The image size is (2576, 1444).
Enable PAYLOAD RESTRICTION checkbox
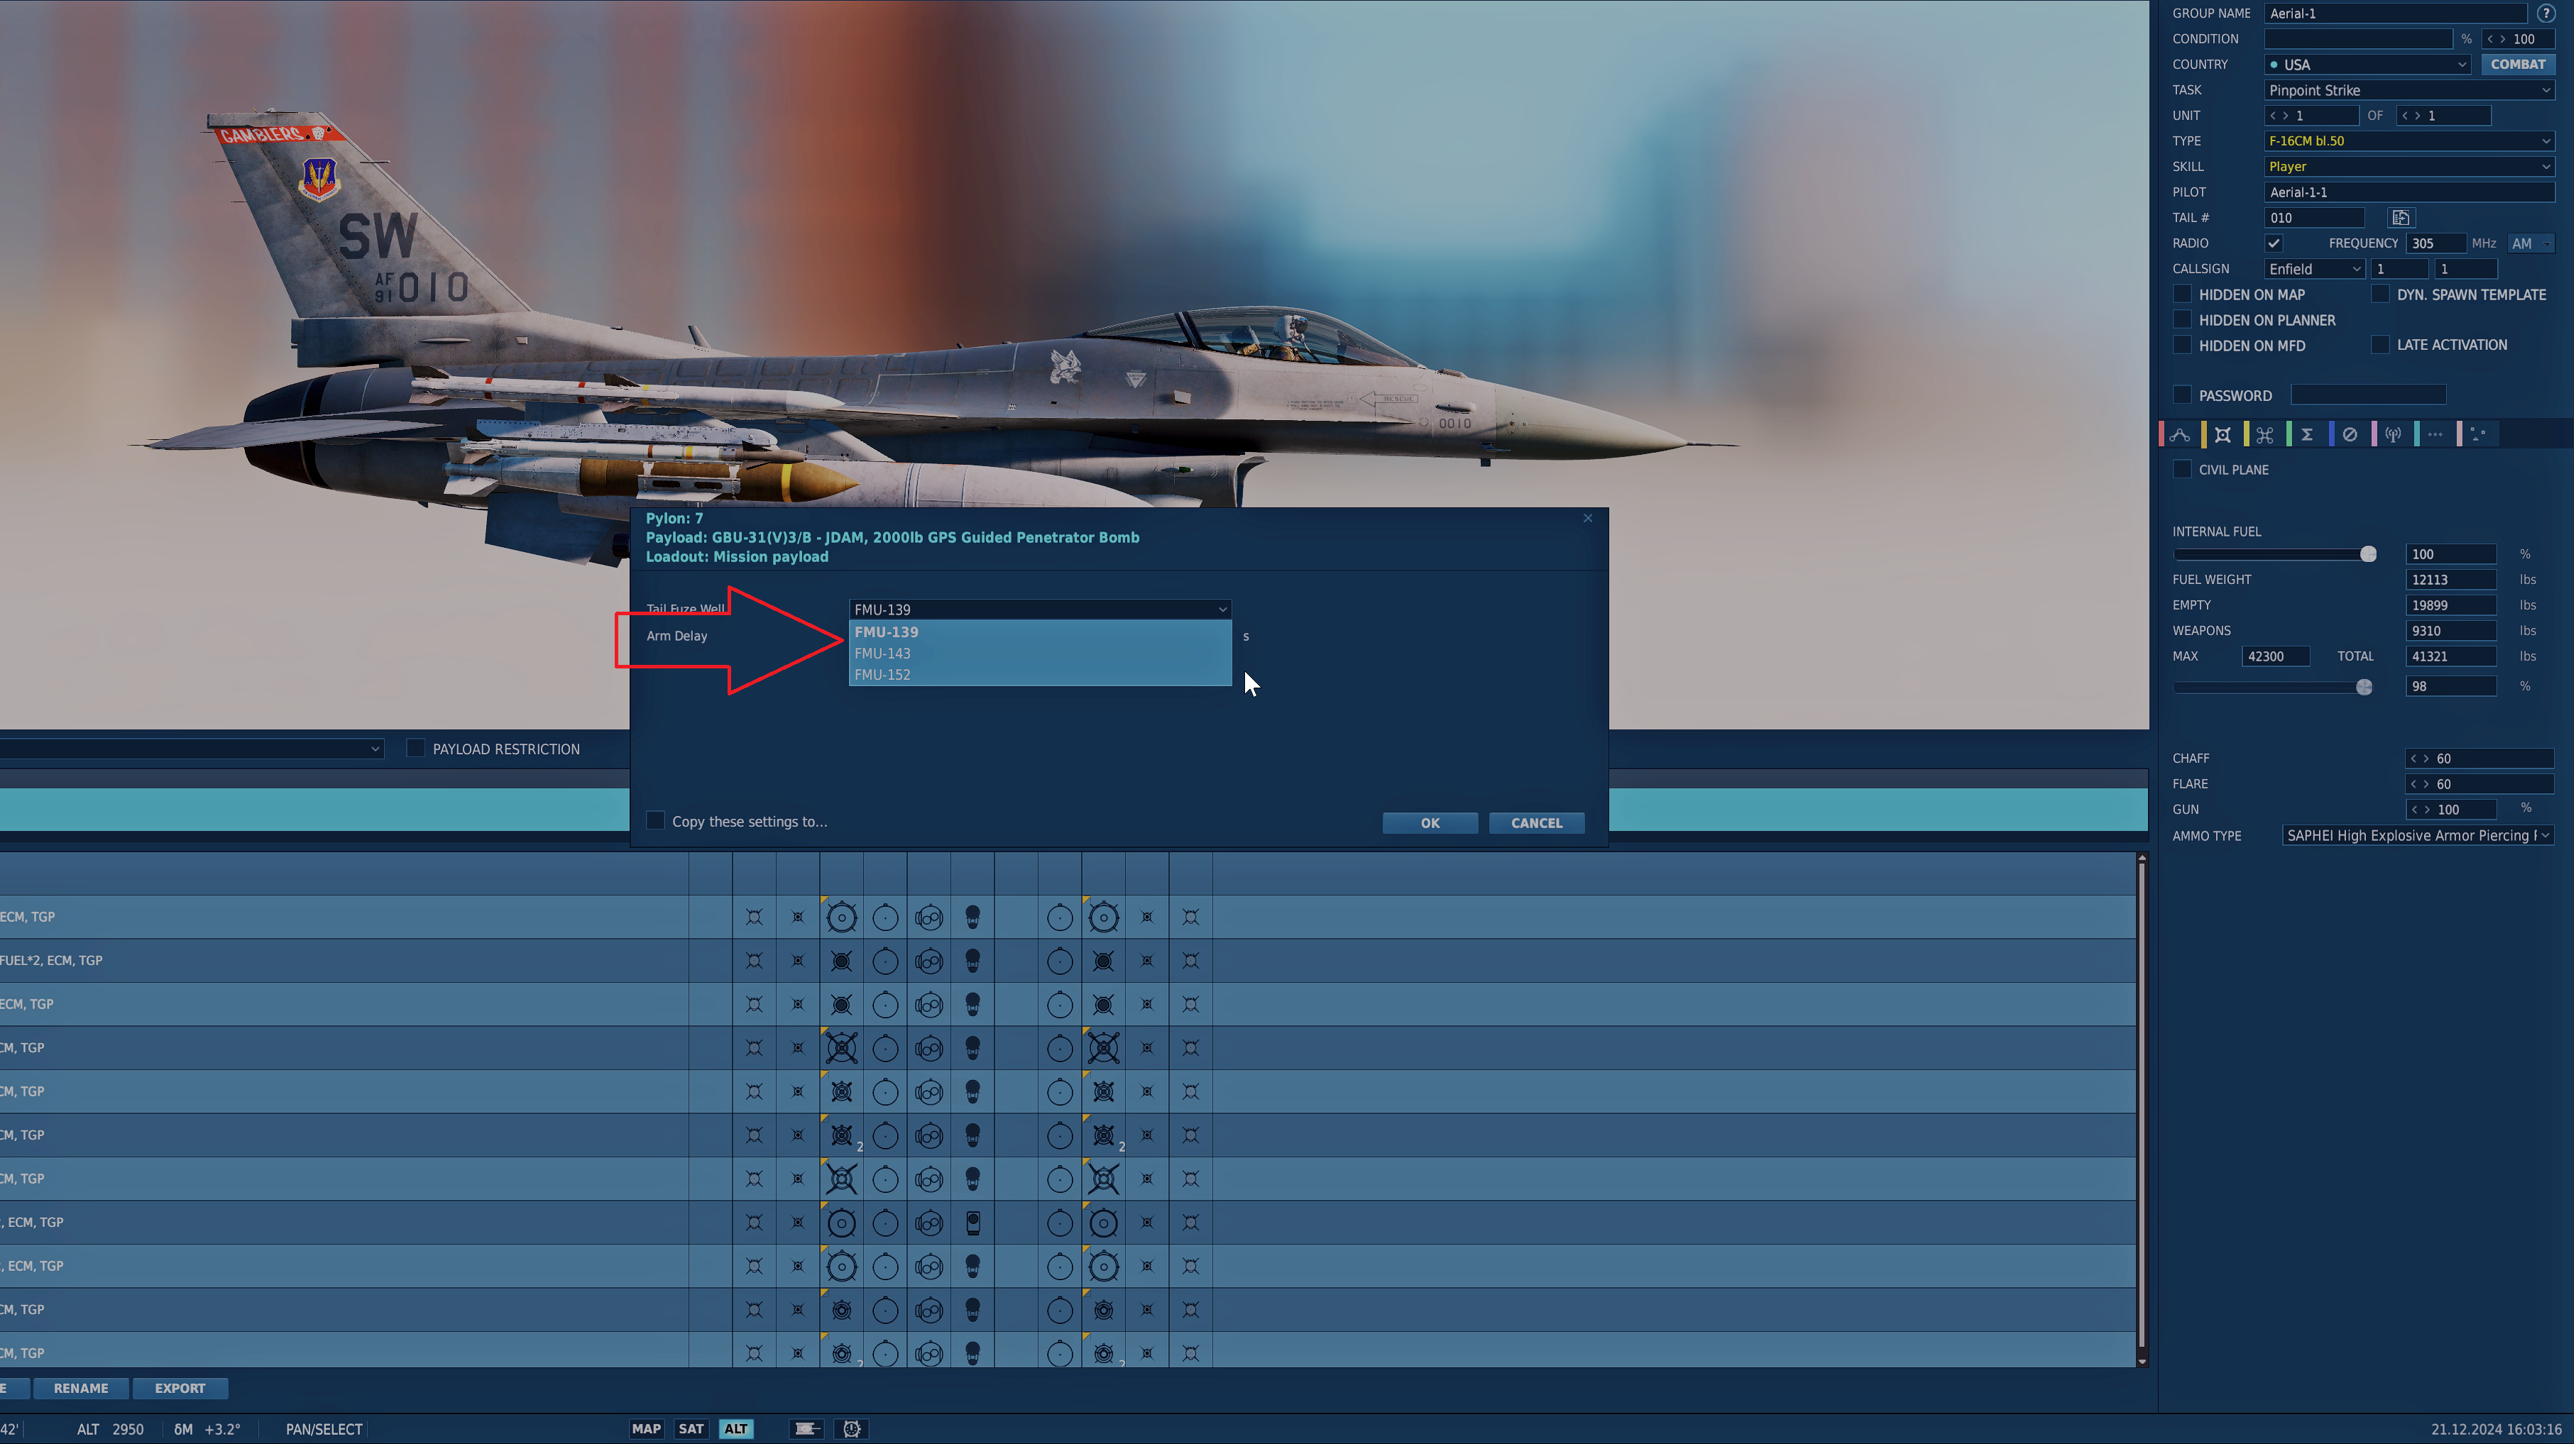click(x=416, y=749)
